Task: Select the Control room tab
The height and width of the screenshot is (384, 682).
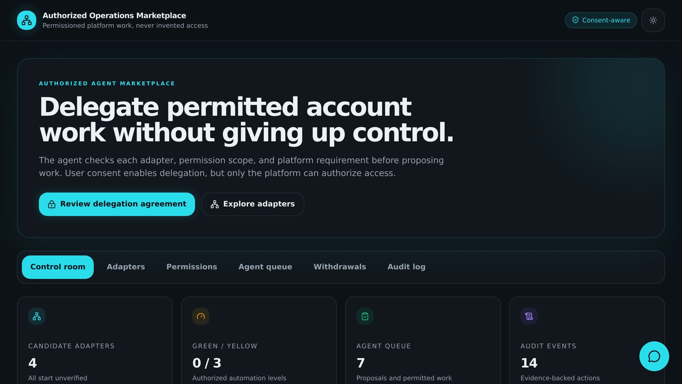Action: [x=58, y=267]
